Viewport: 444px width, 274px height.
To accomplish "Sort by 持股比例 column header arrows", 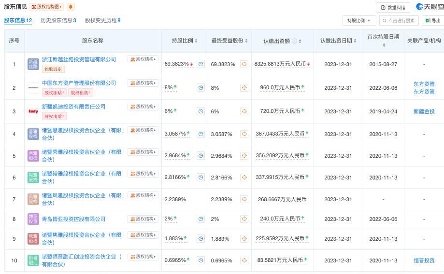I will [196, 41].
